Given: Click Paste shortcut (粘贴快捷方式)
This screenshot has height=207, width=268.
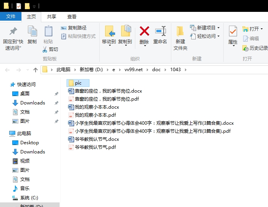Looking at the screenshot, I should pos(78,36).
